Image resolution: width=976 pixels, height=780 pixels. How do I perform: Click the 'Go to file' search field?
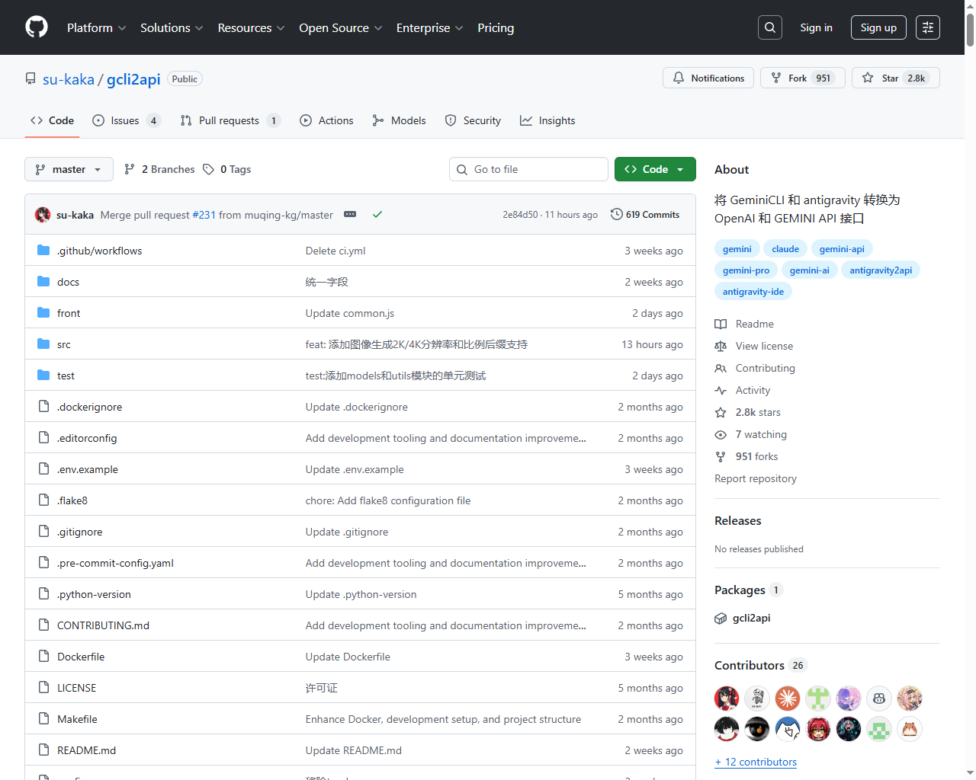click(528, 169)
